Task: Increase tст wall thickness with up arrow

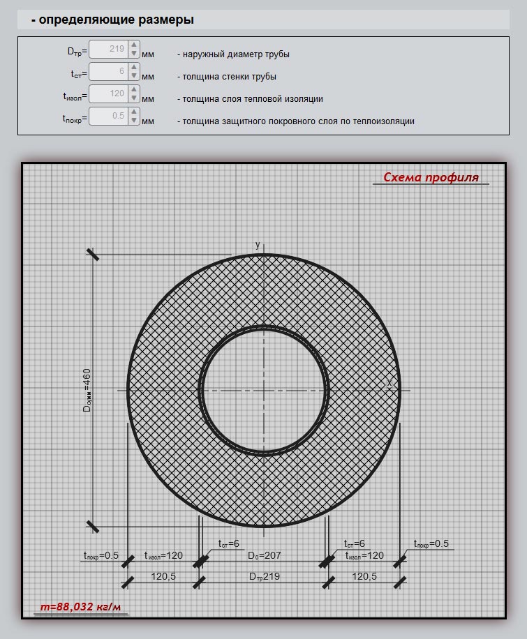Action: click(134, 68)
